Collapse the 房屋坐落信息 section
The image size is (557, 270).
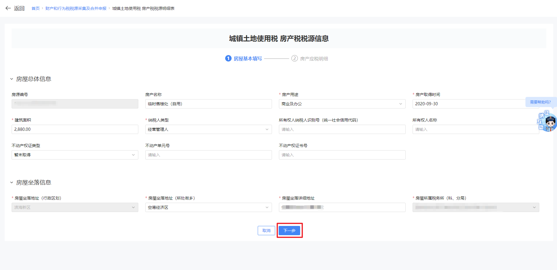pyautogui.click(x=12, y=182)
